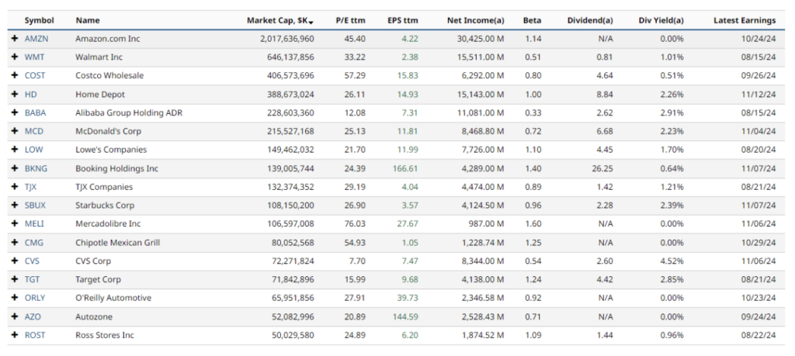Expand the SBUX row plus icon
Viewport: 795px width, 356px height.
(15, 206)
